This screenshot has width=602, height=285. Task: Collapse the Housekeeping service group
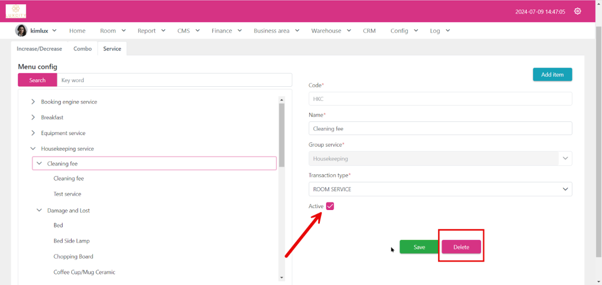(33, 149)
